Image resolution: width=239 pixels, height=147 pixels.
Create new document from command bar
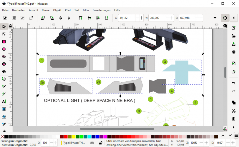pos(233,28)
